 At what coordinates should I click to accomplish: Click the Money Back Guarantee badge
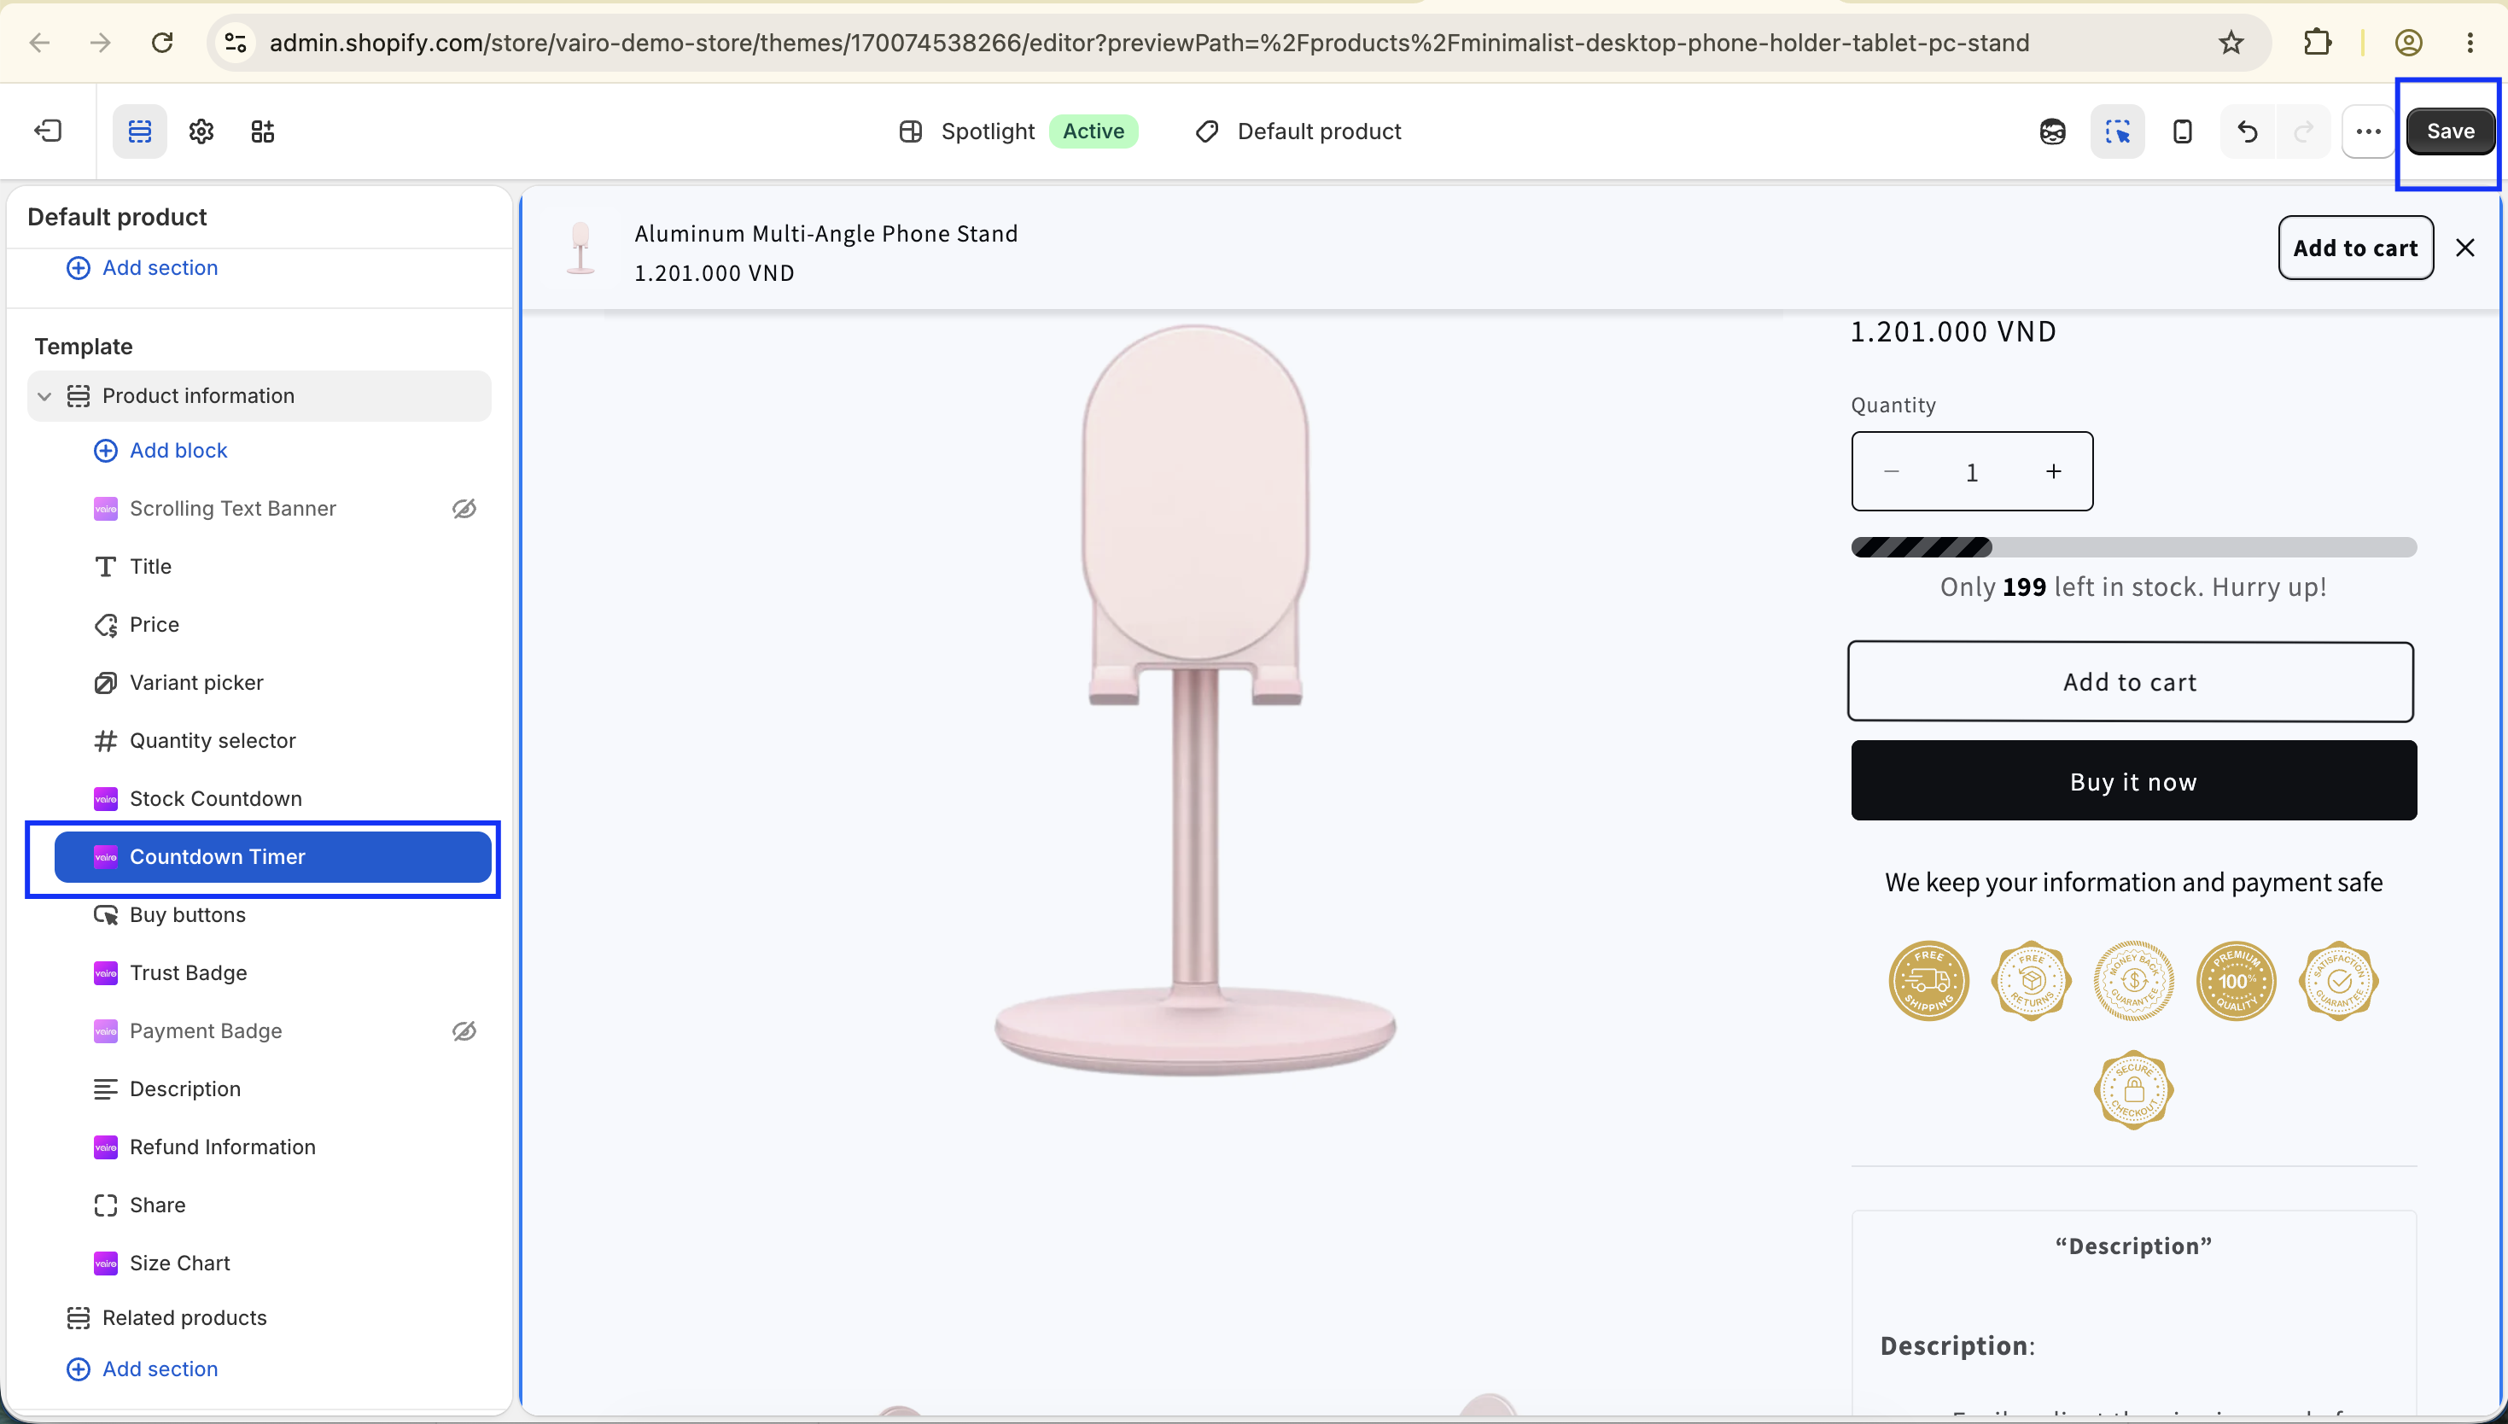pyautogui.click(x=2133, y=981)
